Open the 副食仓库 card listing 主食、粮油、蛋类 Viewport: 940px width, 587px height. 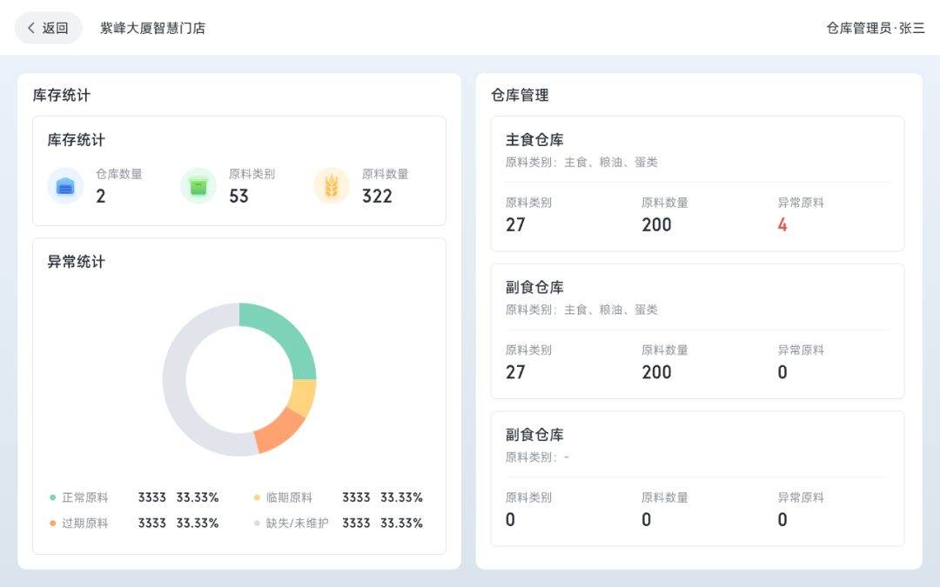point(534,288)
